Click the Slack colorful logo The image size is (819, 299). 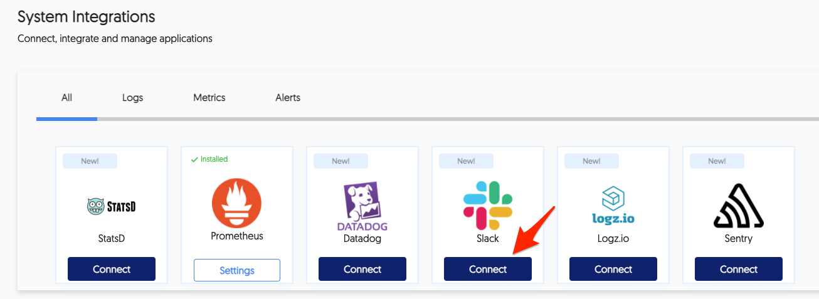[488, 205]
